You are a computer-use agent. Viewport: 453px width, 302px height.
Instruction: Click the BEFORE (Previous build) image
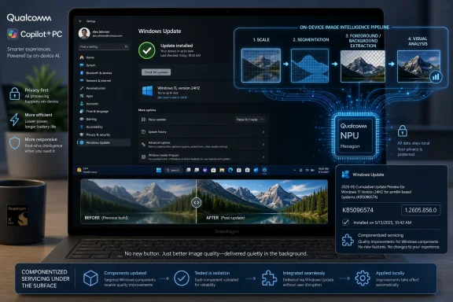138,201
